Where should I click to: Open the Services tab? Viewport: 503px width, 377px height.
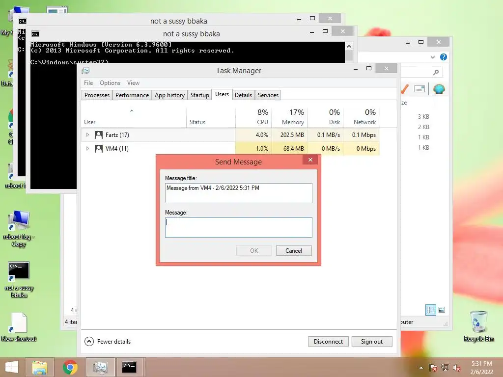pos(268,95)
